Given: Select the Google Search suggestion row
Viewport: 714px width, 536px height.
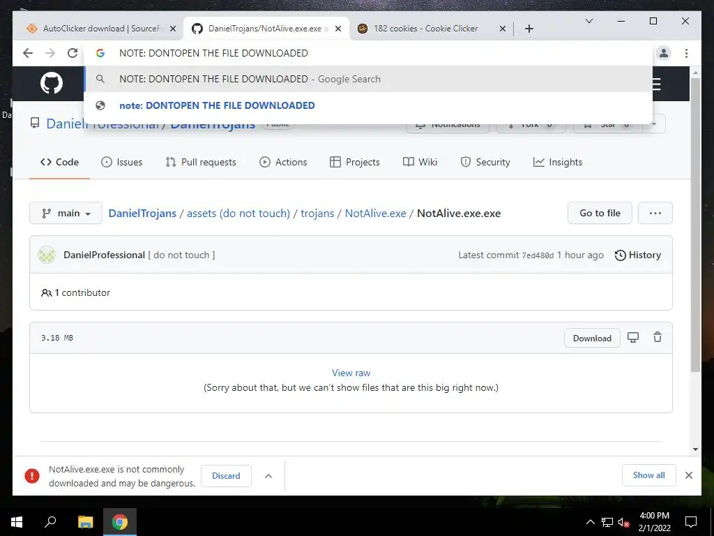Looking at the screenshot, I should (x=368, y=80).
